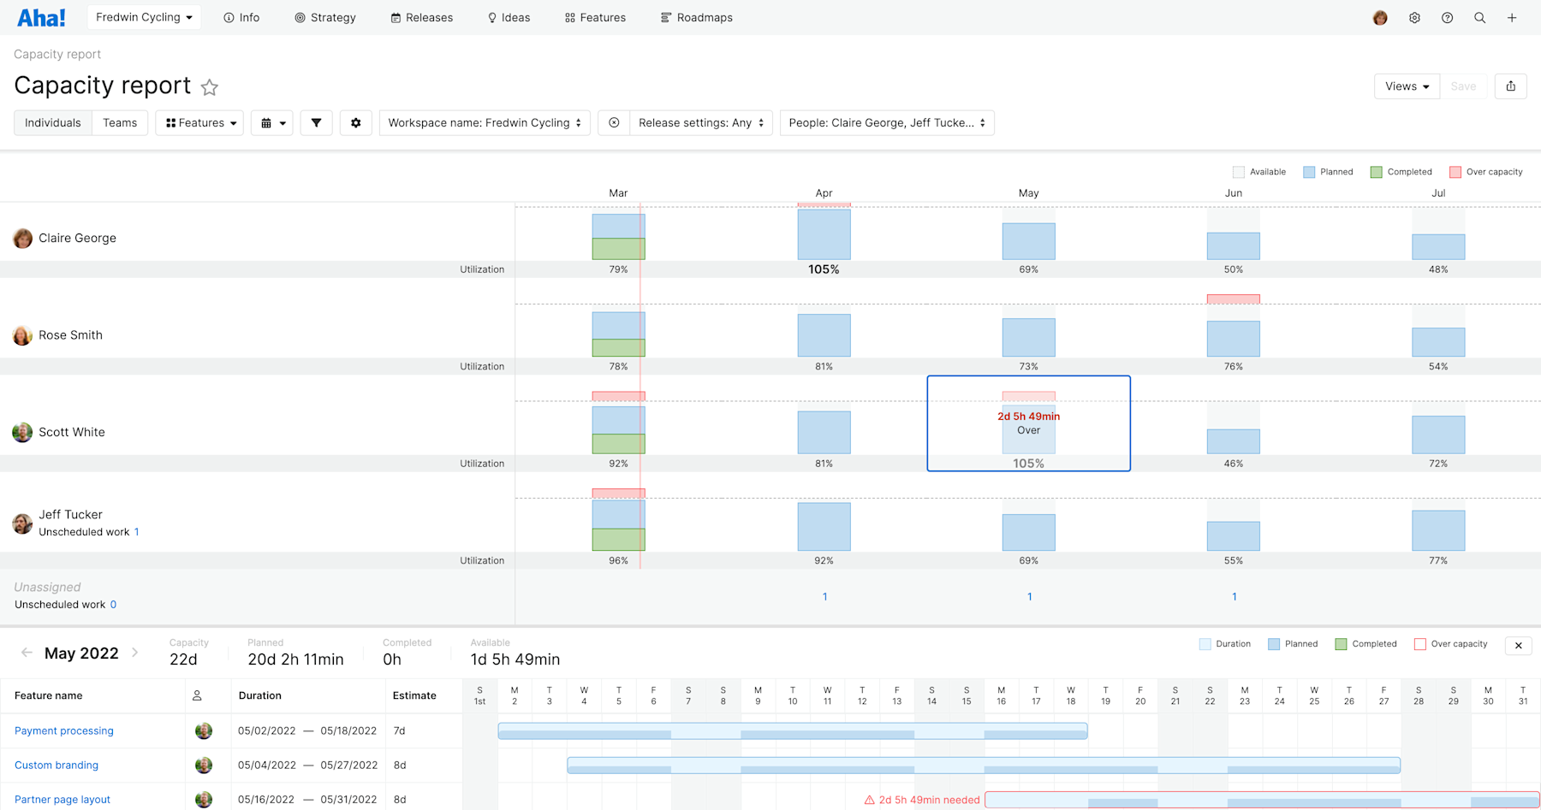The height and width of the screenshot is (810, 1541).
Task: Expand the People filter dropdown
Action: tap(886, 122)
